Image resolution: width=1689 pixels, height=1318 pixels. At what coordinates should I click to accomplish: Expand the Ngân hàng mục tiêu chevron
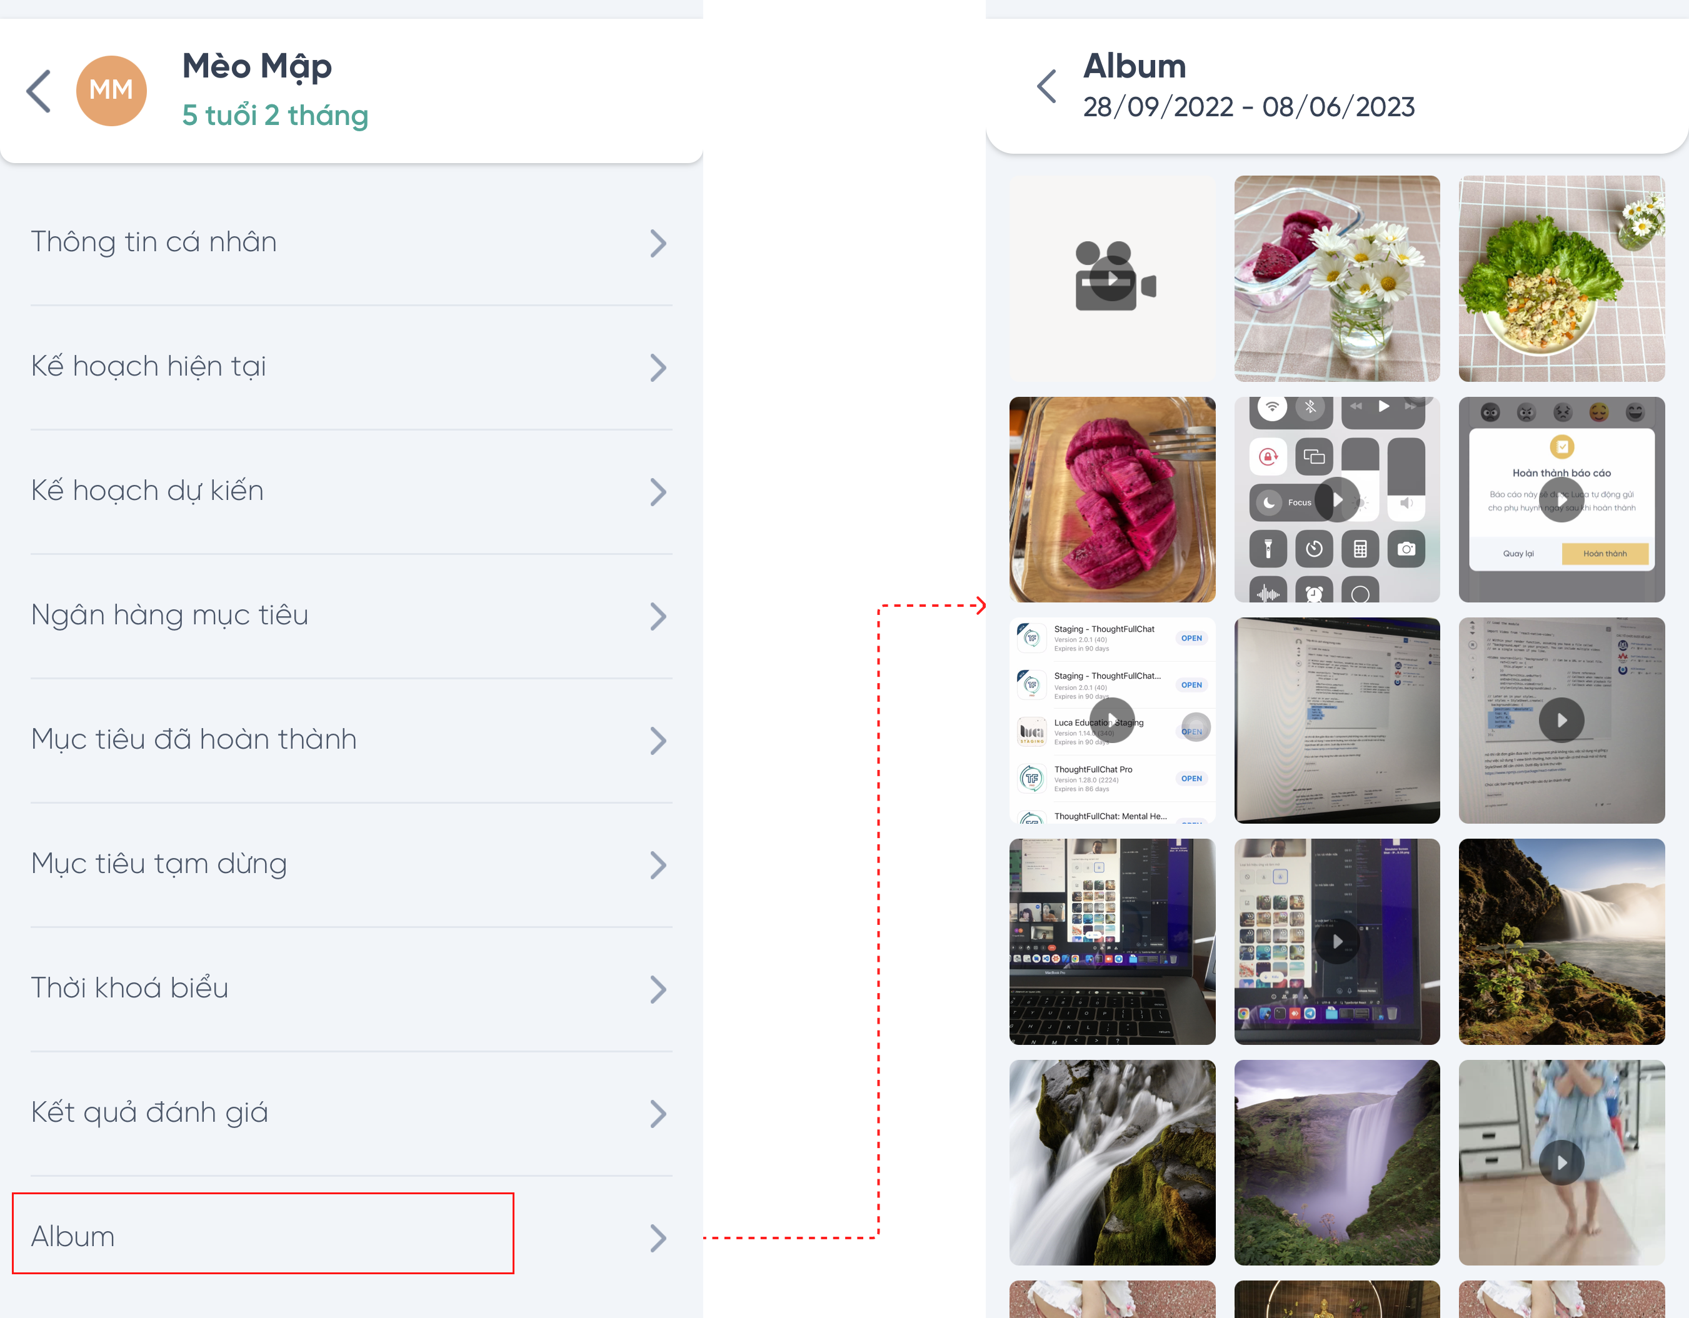[658, 616]
